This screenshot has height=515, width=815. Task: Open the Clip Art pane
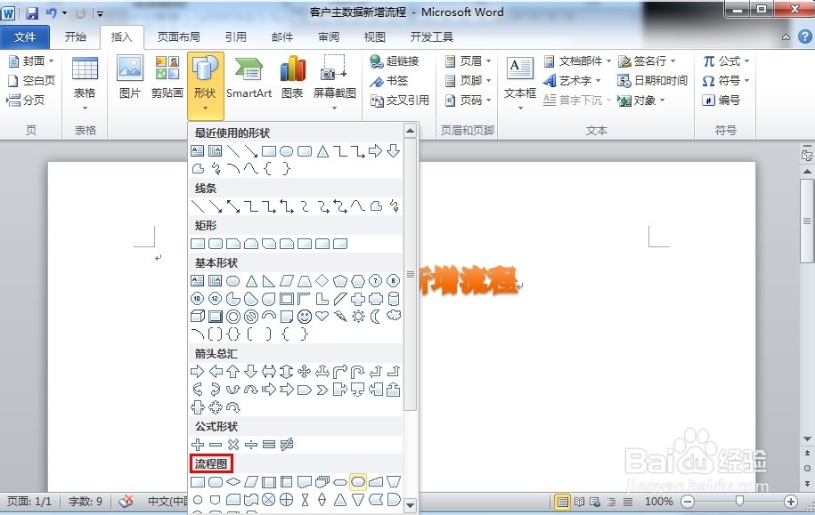[166, 80]
